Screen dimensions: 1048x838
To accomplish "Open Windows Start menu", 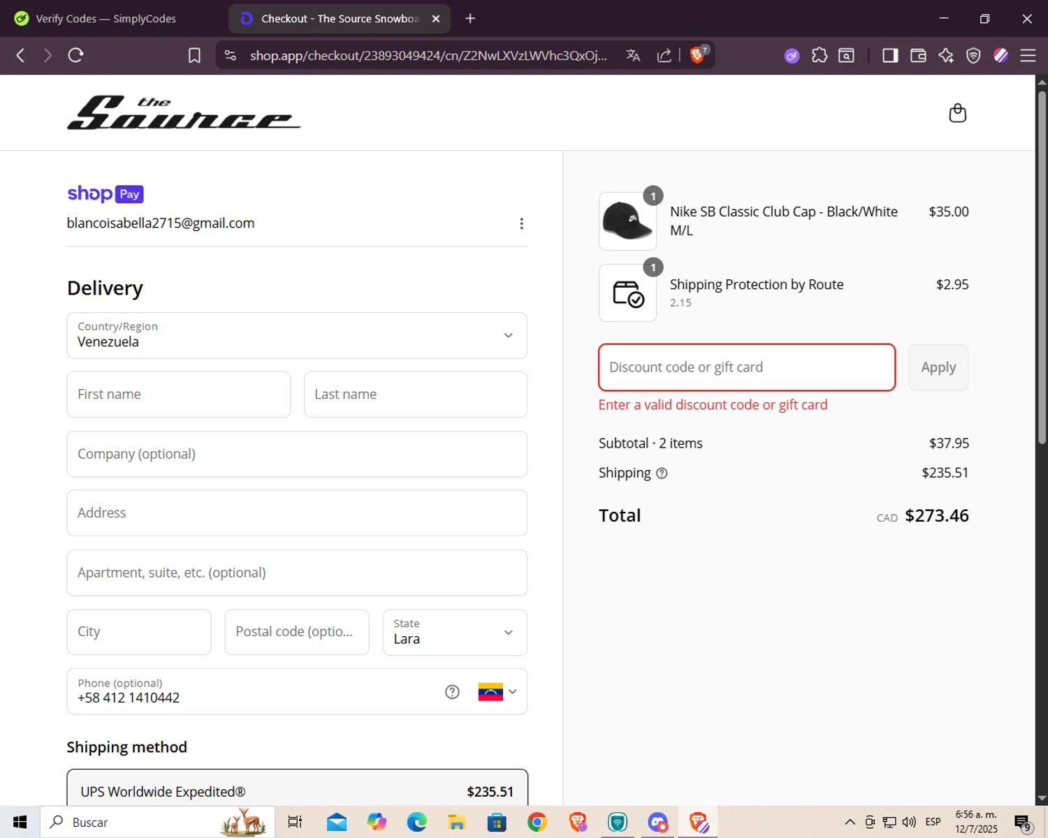I will 20,822.
